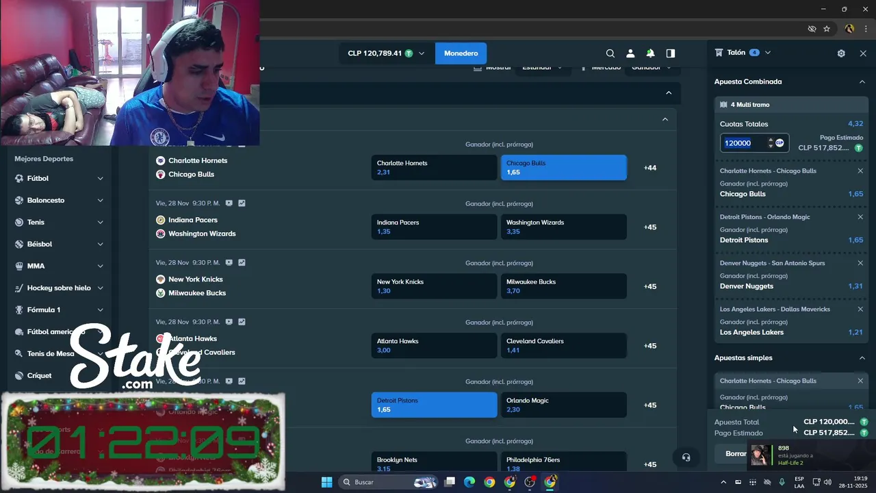Open the user profile icon
Viewport: 876px width, 493px height.
pyautogui.click(x=630, y=53)
